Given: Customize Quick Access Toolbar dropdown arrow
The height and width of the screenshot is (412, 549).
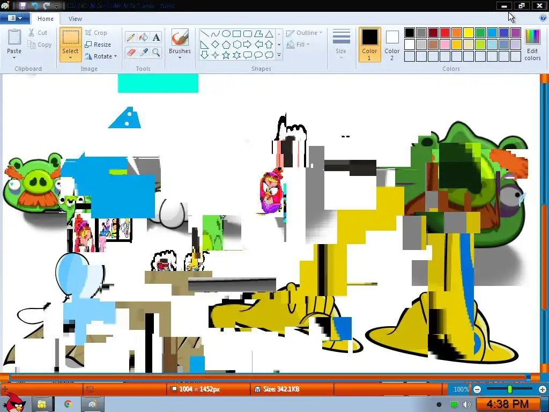Looking at the screenshot, I should pyautogui.click(x=56, y=6).
